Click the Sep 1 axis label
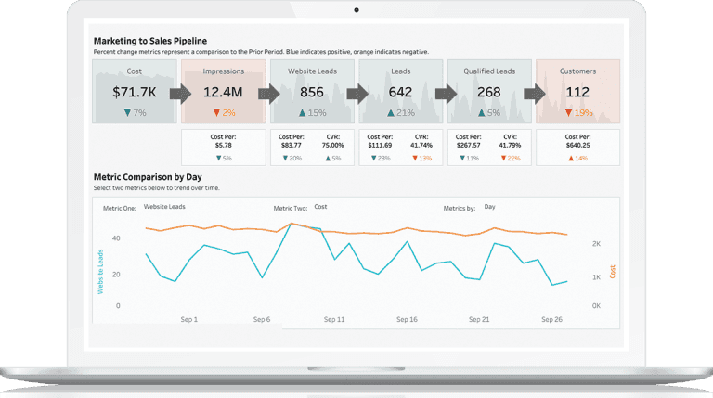 click(x=189, y=319)
